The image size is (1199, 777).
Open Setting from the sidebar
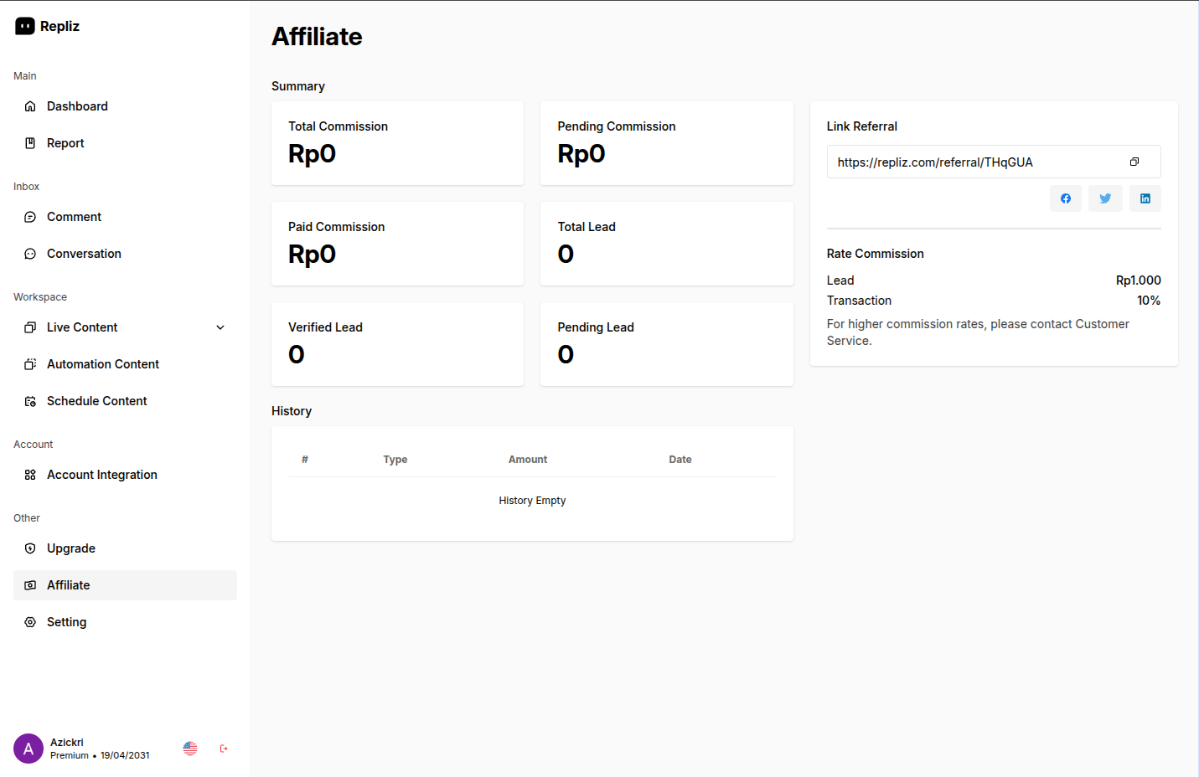pos(66,622)
